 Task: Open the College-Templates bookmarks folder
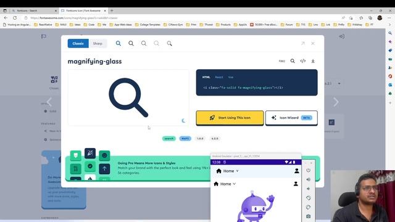pyautogui.click(x=148, y=25)
